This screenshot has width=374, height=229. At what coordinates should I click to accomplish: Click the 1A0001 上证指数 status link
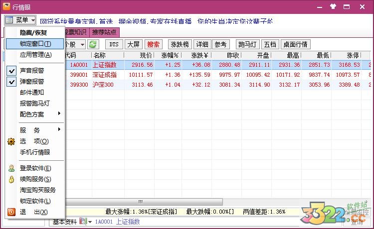click(117, 222)
